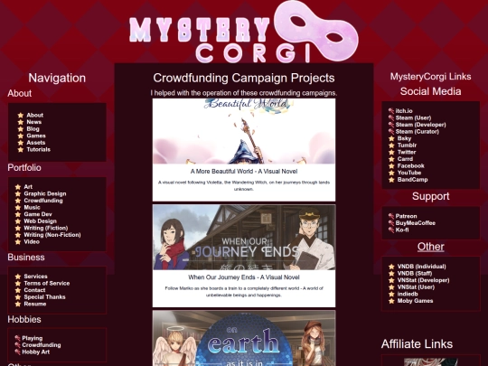This screenshot has height=366, width=488.
Task: Click the star icon beside Services
Action: click(18, 277)
